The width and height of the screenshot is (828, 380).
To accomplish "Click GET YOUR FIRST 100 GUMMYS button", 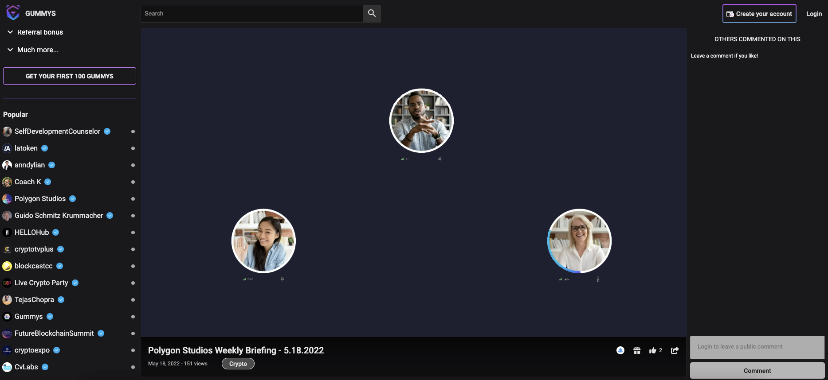I will (70, 76).
